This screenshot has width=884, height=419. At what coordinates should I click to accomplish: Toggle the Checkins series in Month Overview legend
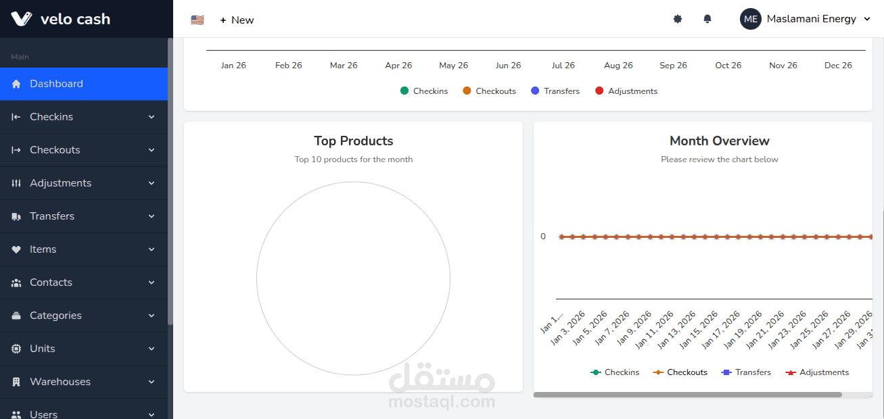click(x=615, y=372)
